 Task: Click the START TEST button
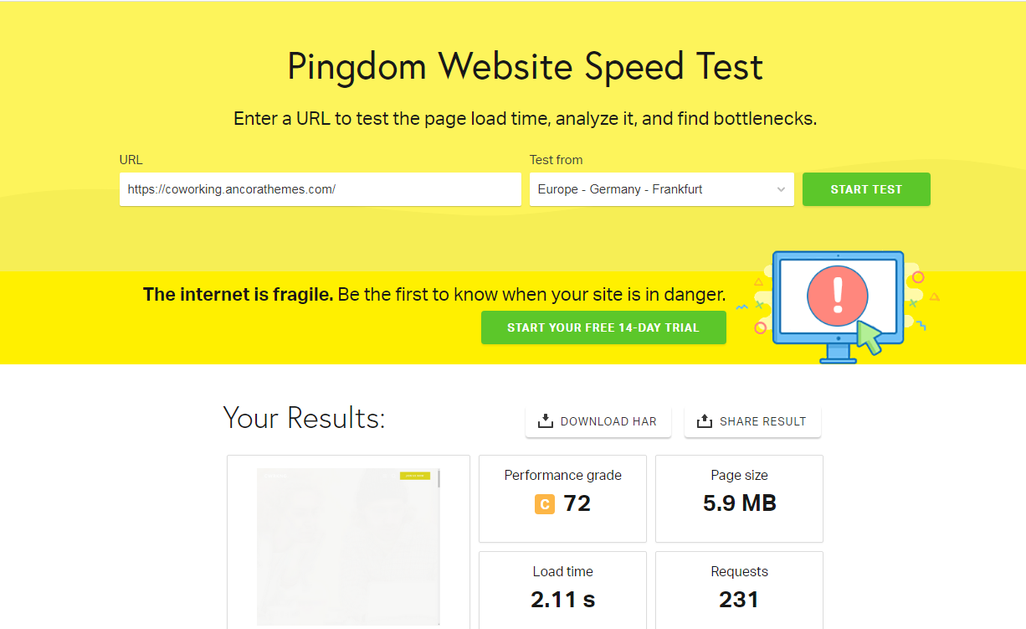[866, 189]
